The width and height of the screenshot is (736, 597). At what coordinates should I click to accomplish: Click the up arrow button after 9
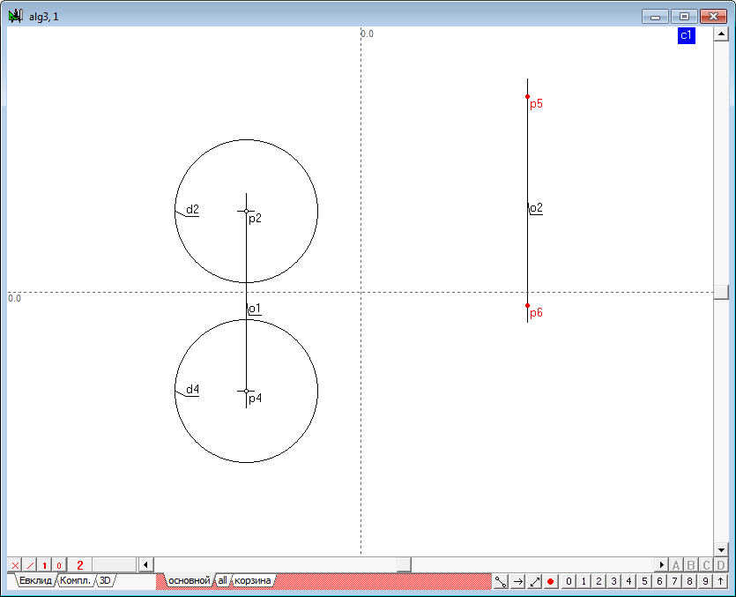tap(720, 581)
